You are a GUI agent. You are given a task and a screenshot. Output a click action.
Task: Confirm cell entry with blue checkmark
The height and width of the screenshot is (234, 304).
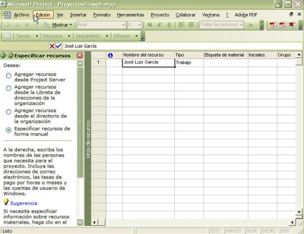58,46
